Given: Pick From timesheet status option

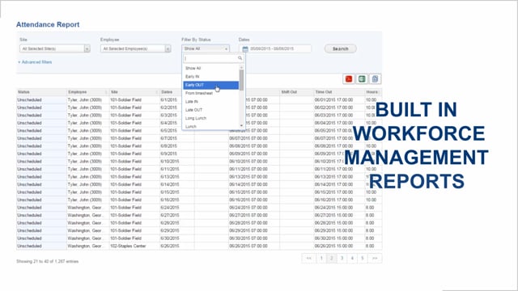Looking at the screenshot, I should pos(210,94).
